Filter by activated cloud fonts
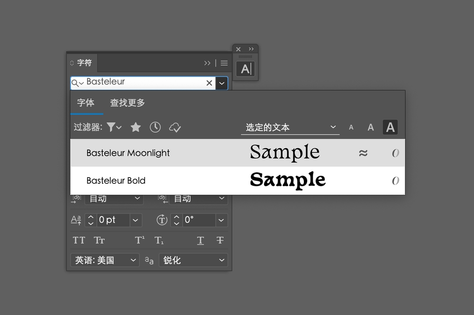 [175, 127]
